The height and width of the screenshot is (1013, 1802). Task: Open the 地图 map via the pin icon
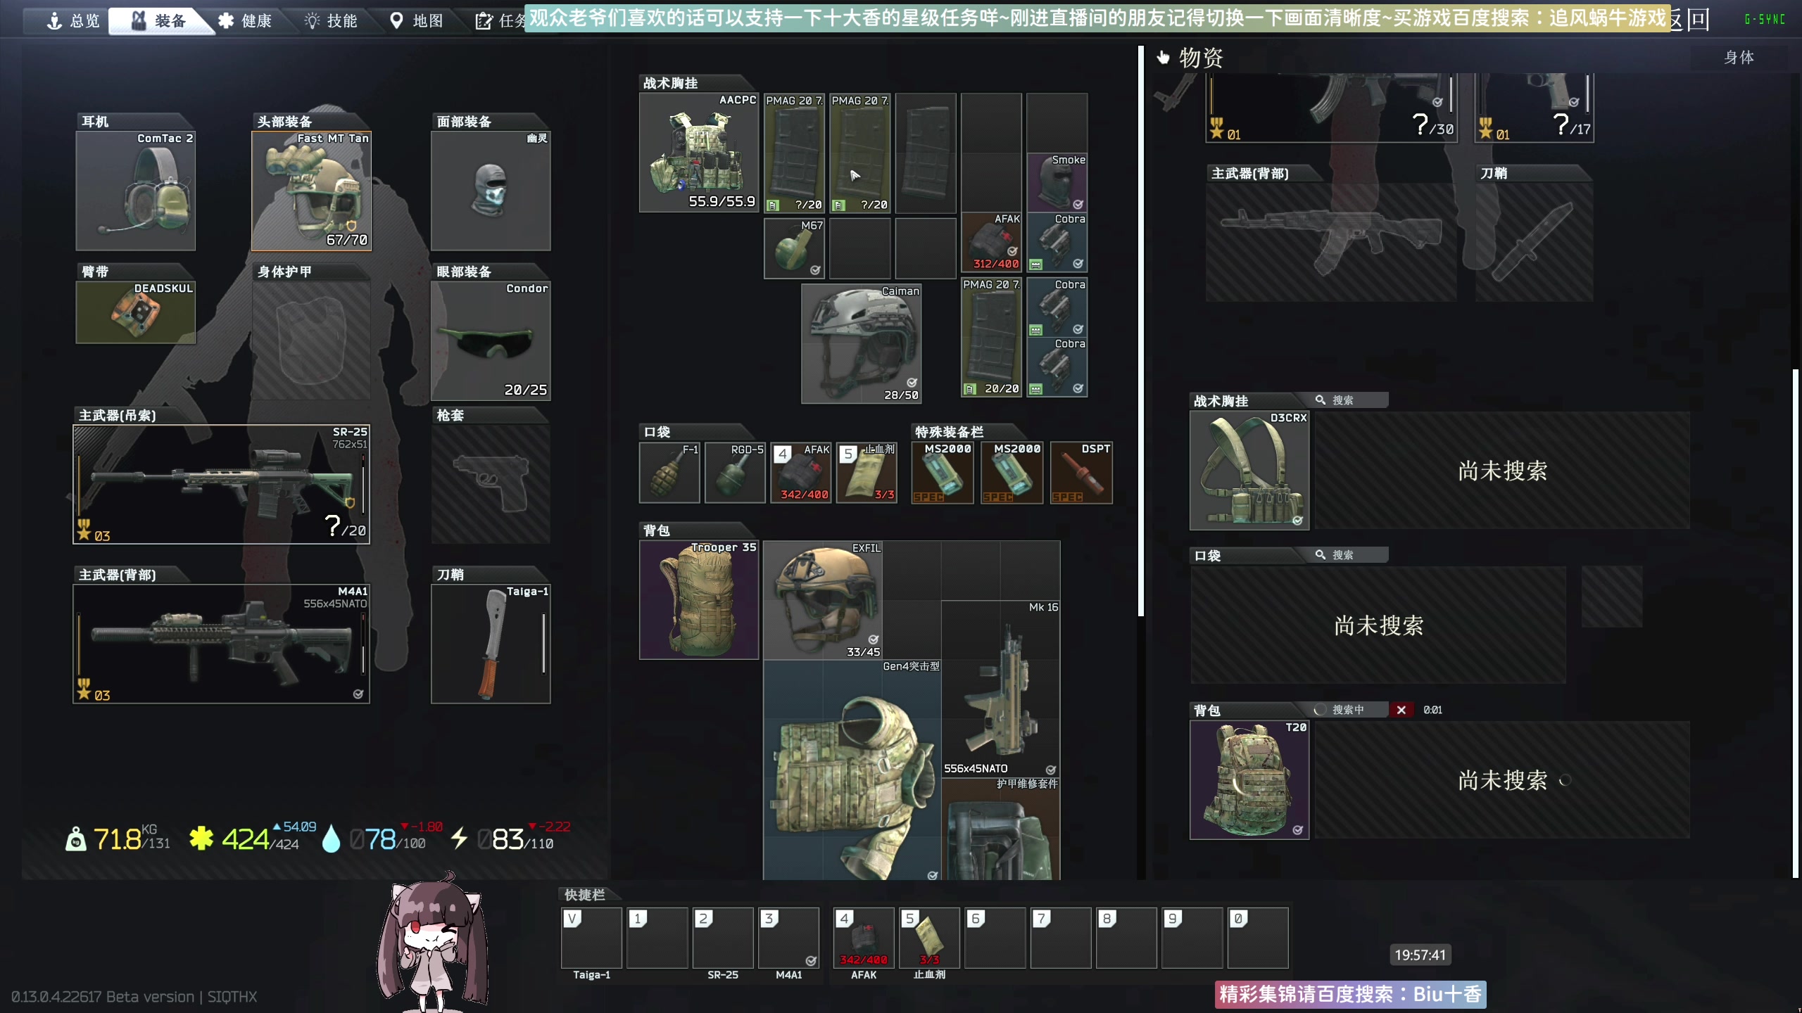[396, 20]
